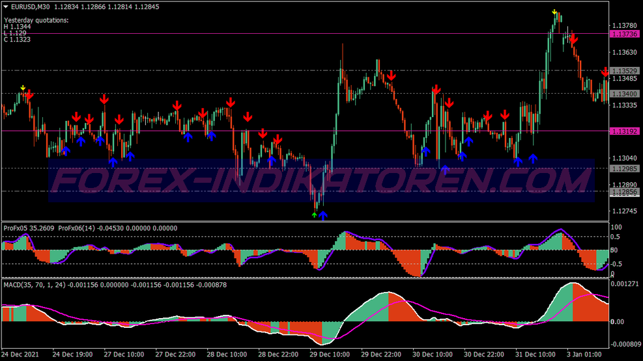Select the red down arrow near the 1.13736 line

(x=573, y=40)
